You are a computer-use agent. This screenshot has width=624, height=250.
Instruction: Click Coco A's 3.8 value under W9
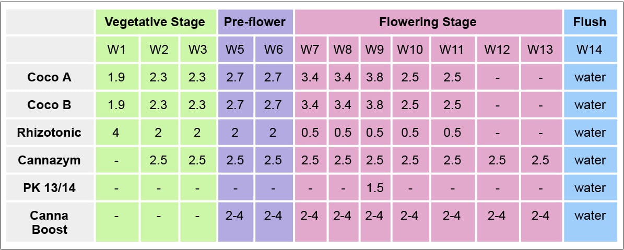pos(374,78)
